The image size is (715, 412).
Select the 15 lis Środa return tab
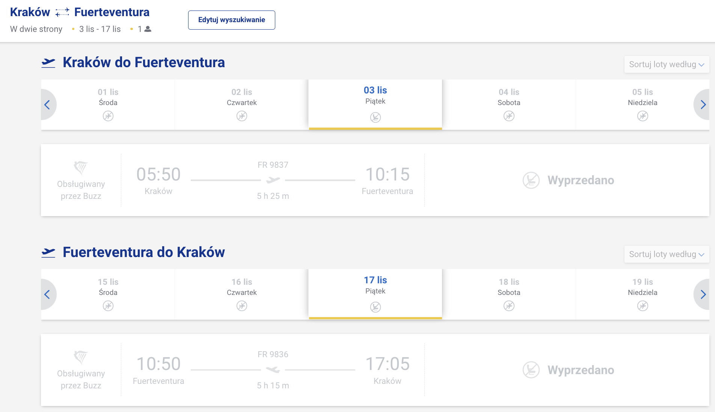(108, 295)
